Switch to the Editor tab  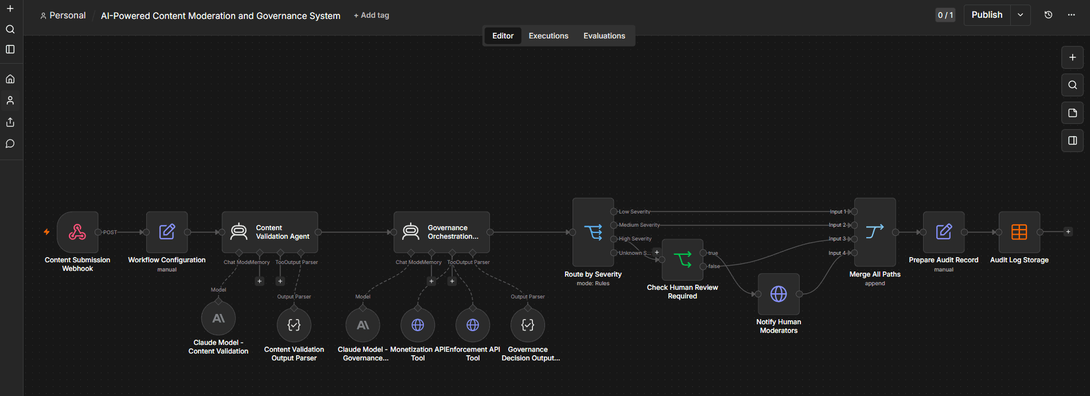tap(503, 36)
